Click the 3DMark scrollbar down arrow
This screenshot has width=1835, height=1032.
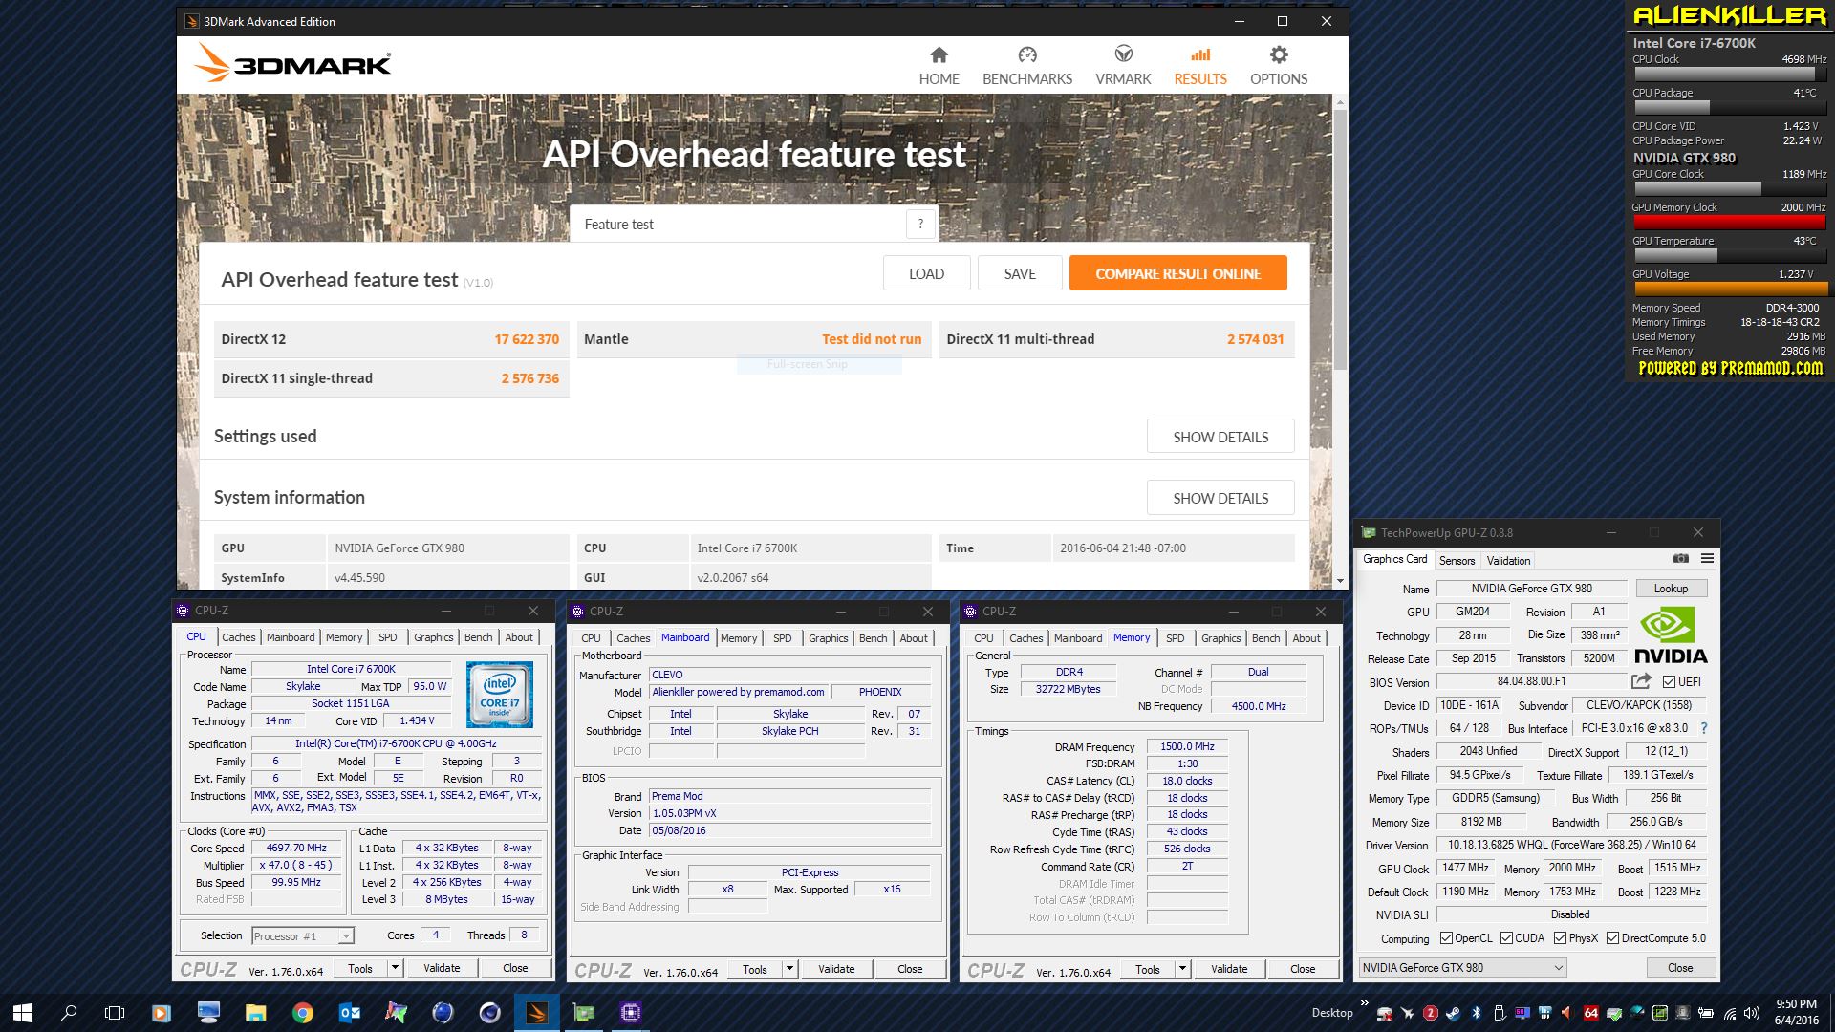[1340, 581]
